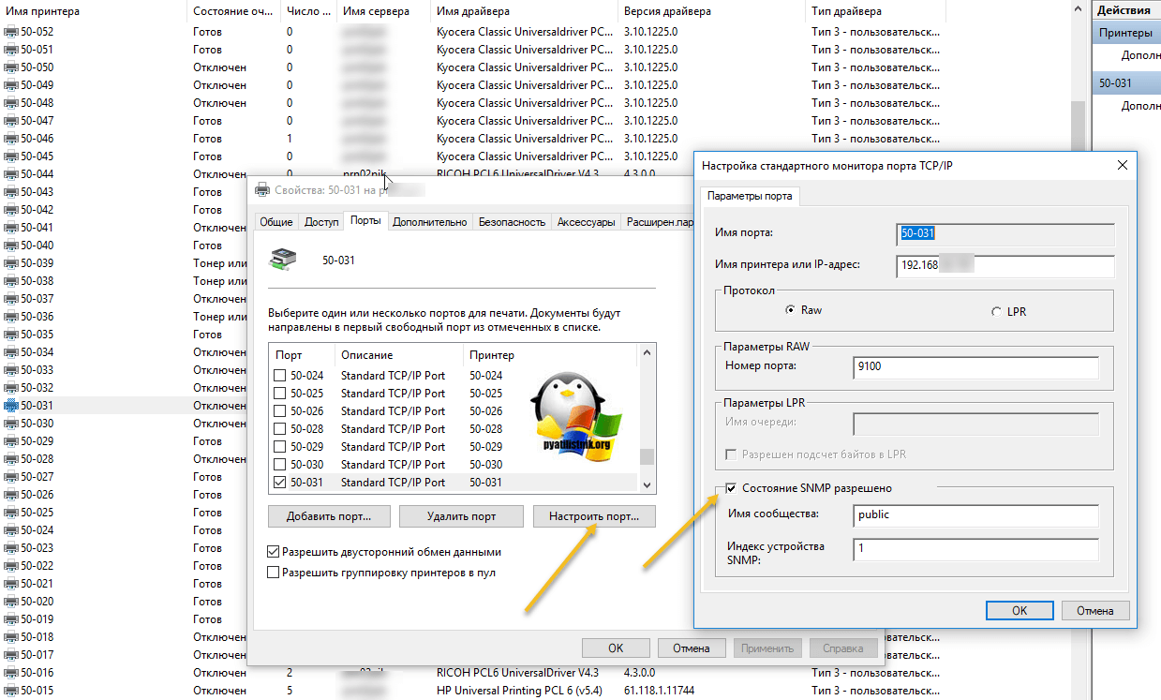
Task: Switch to the Безопасность tab
Action: tap(511, 222)
